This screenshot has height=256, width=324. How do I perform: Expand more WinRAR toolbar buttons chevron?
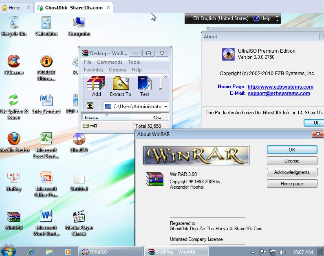[x=166, y=77]
